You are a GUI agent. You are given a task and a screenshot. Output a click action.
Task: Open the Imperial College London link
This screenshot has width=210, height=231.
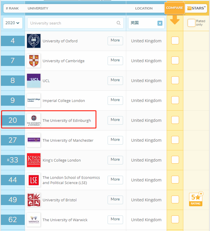64,101
